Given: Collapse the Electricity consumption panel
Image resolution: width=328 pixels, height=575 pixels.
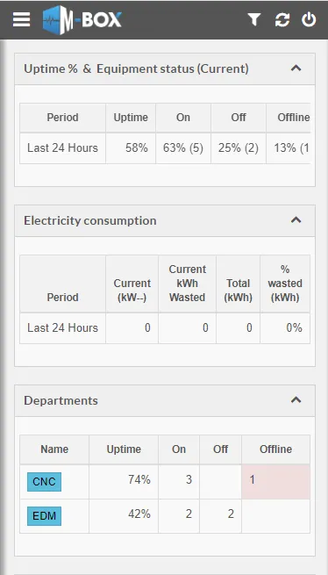Looking at the screenshot, I should click(x=296, y=220).
